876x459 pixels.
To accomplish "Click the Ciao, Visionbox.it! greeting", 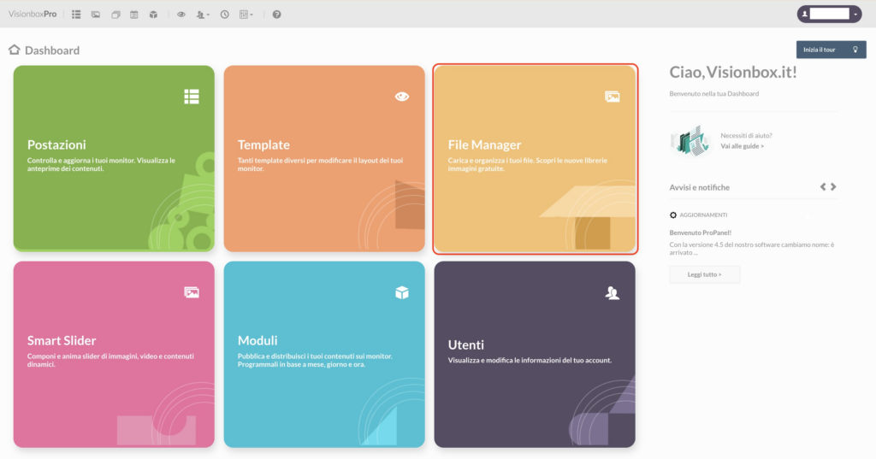I will (x=733, y=72).
